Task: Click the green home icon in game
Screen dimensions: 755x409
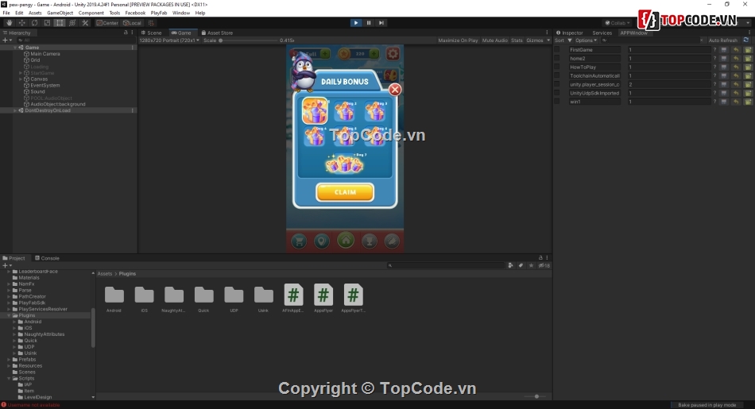Action: click(345, 240)
